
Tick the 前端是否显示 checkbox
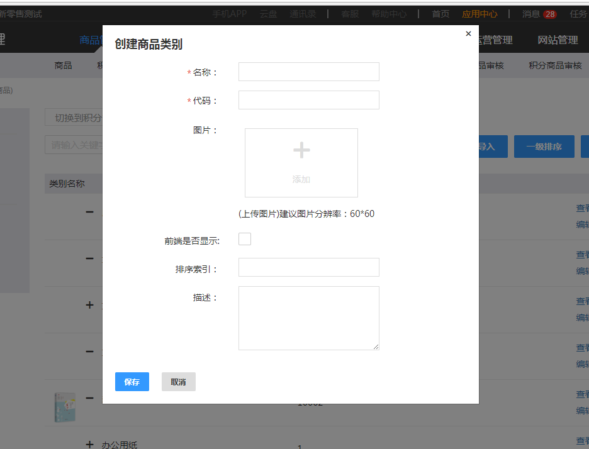coord(245,239)
